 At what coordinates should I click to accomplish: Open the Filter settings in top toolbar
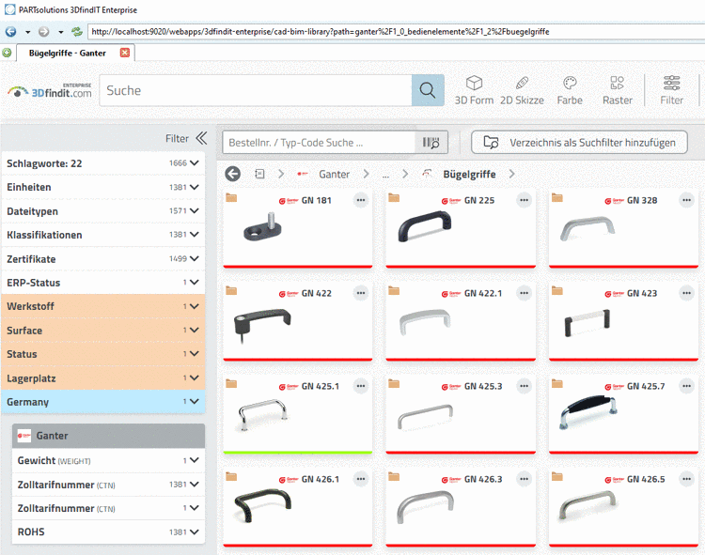(x=672, y=90)
